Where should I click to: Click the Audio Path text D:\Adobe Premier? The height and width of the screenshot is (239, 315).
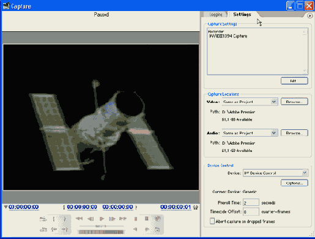[239, 143]
